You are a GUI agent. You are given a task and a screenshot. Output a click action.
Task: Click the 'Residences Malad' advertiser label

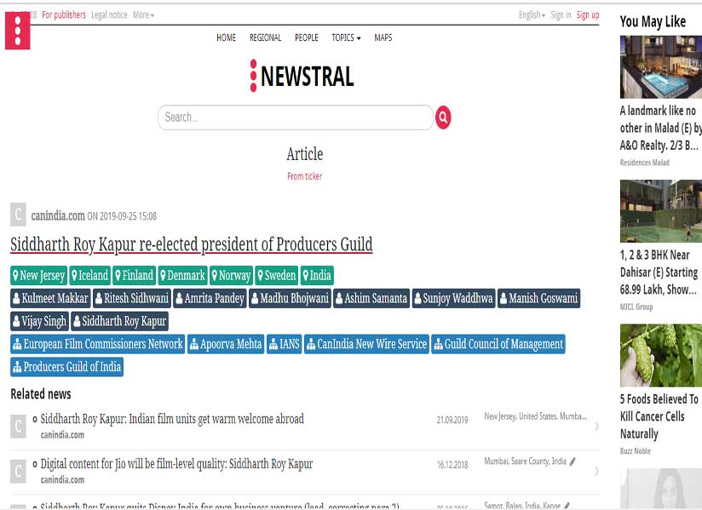[x=645, y=163]
